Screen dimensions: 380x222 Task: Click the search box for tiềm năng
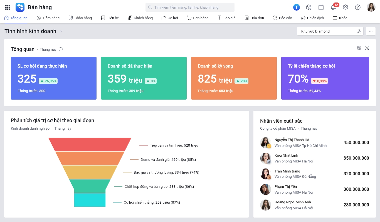pyautogui.click(x=190, y=7)
